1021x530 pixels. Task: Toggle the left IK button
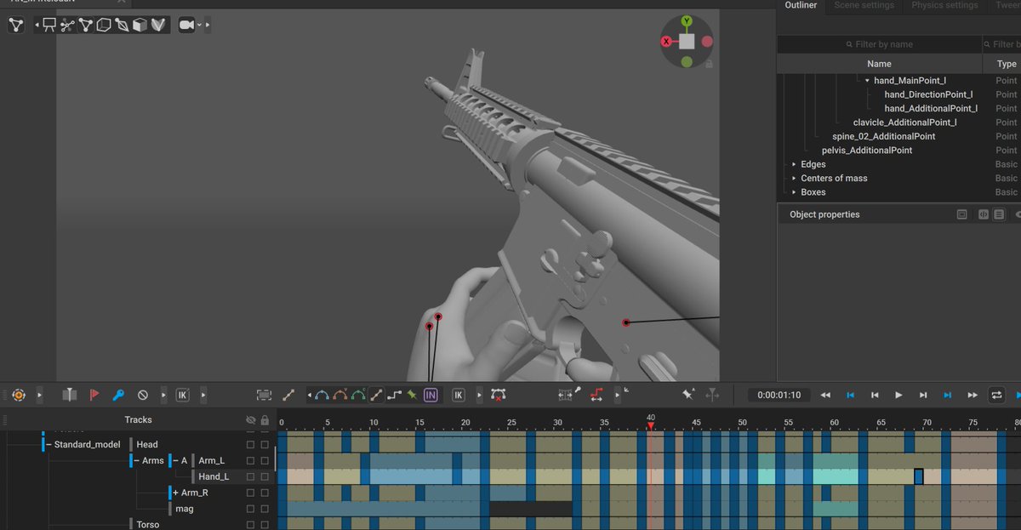point(182,395)
